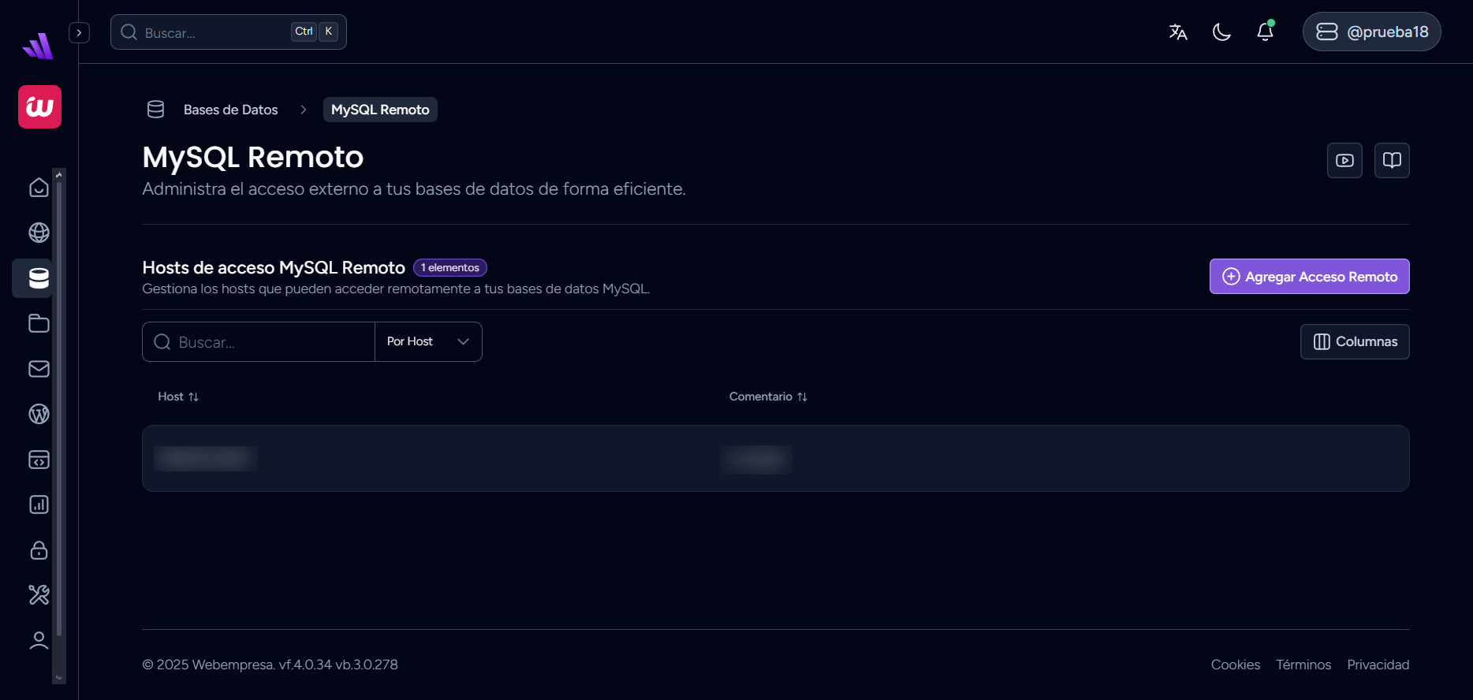Click Agregar Acceso Remoto button
Viewport: 1473px width, 700px height.
click(1309, 277)
